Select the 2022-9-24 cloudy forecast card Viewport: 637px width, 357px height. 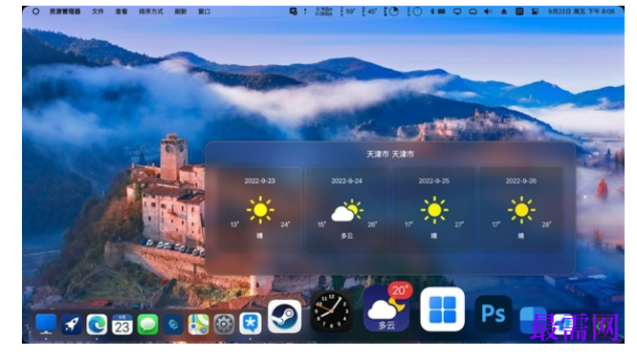coord(346,208)
